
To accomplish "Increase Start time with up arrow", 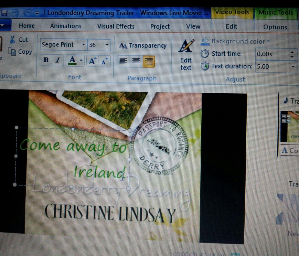I will point(292,52).
